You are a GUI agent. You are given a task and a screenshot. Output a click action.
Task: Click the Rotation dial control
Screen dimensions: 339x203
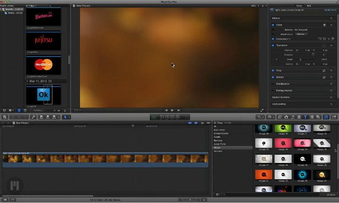313,55
